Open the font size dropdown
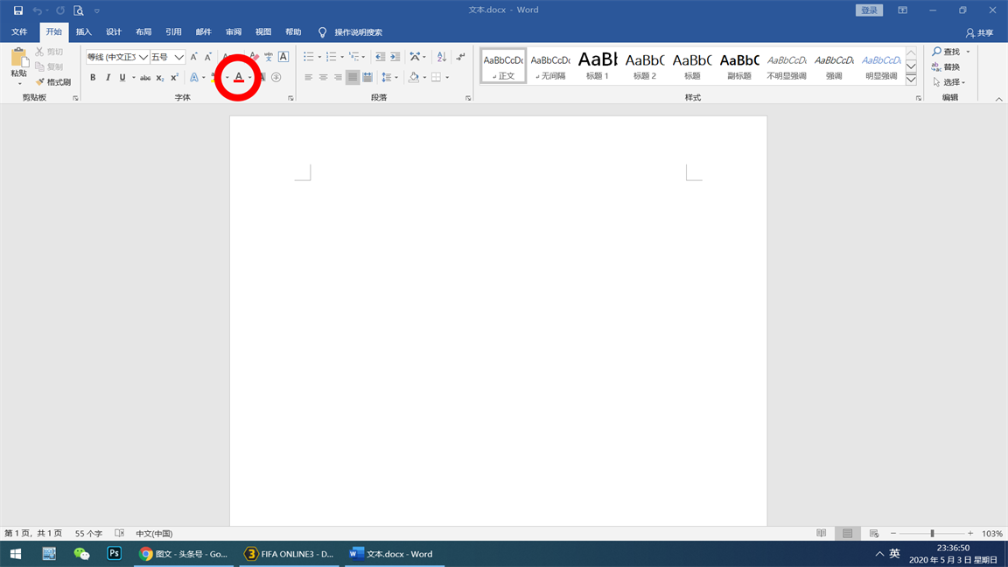The height and width of the screenshot is (567, 1008). (x=178, y=58)
